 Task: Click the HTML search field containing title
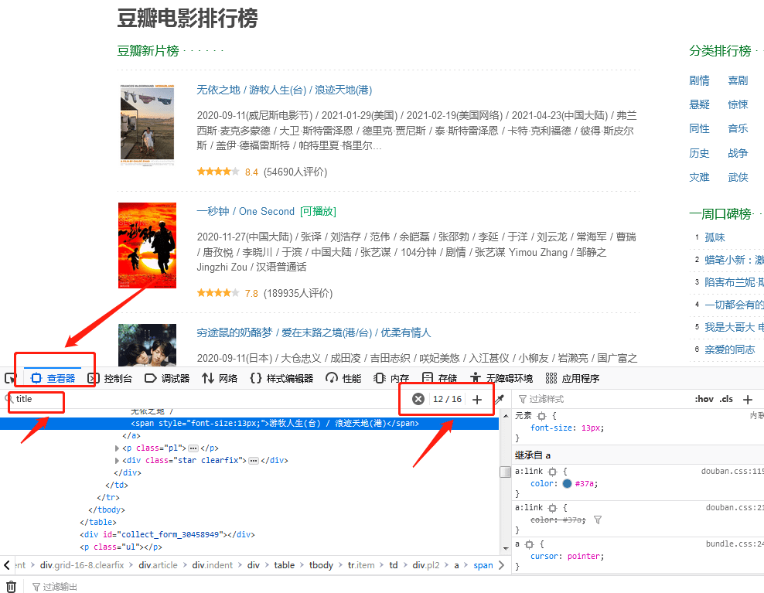click(x=205, y=399)
